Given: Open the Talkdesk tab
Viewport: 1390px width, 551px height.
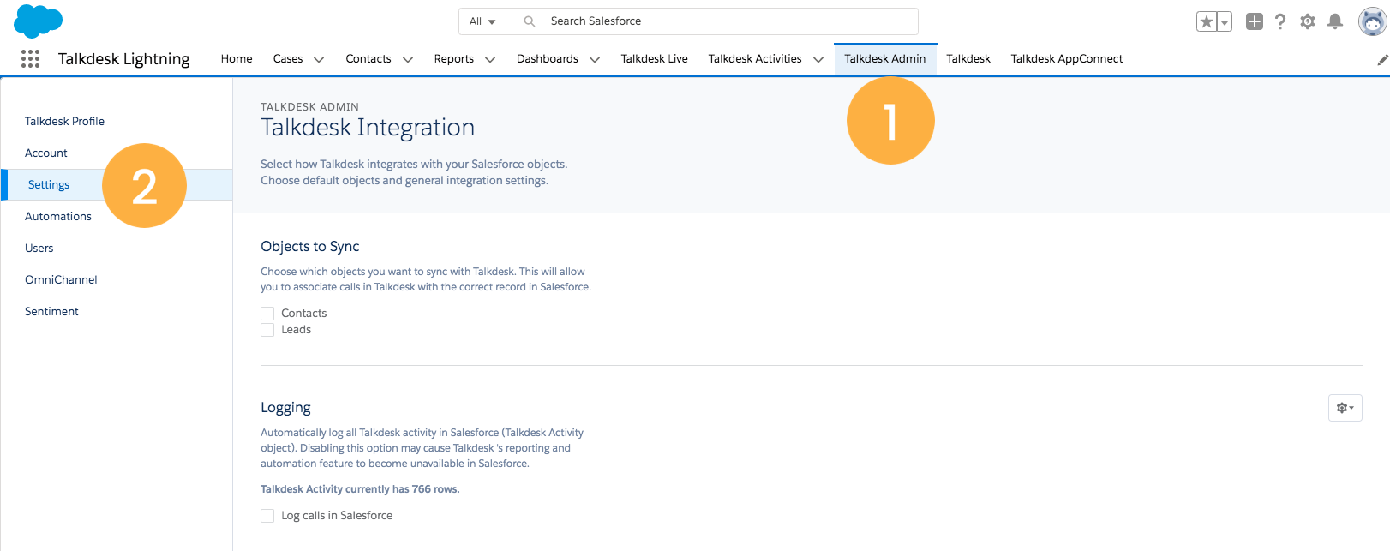Looking at the screenshot, I should pos(968,58).
